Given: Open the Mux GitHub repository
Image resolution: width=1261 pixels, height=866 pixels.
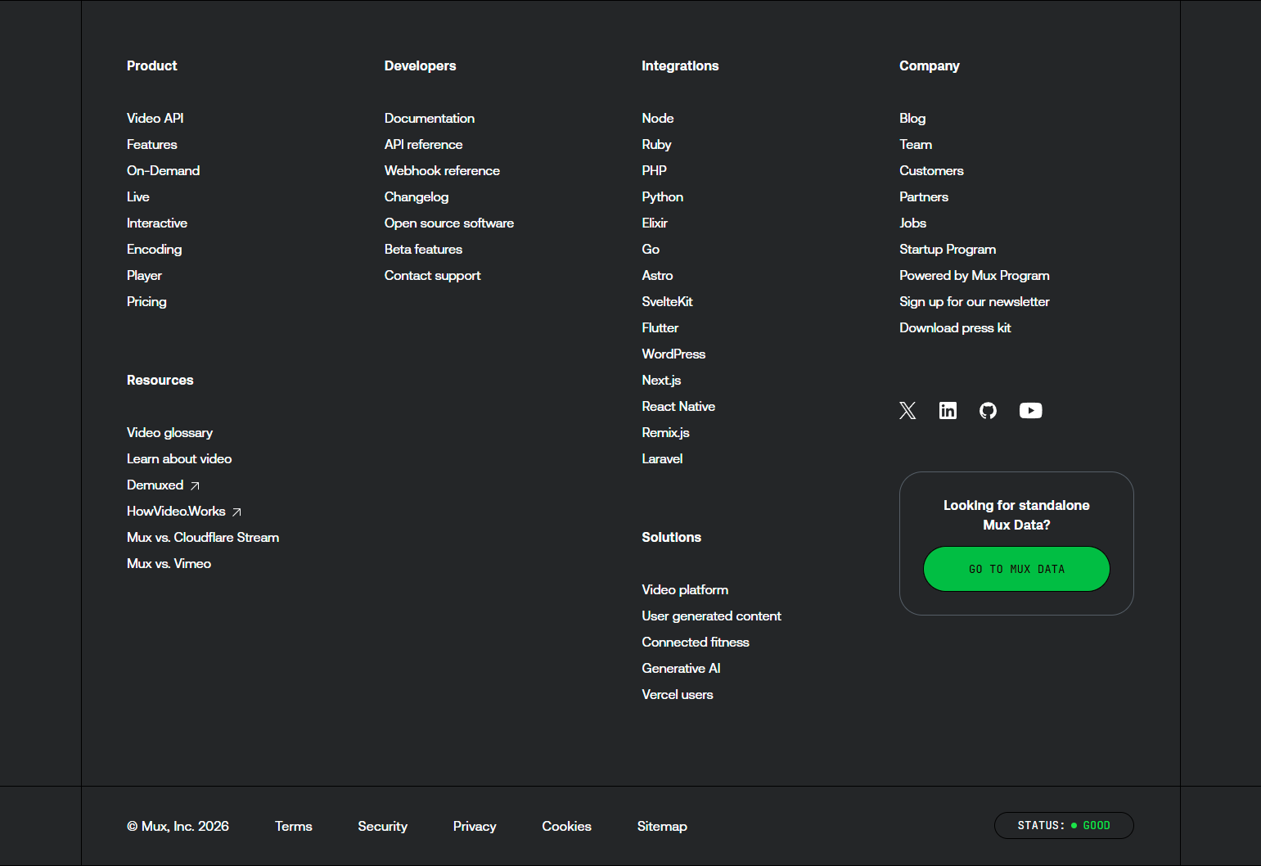Looking at the screenshot, I should click(x=988, y=411).
